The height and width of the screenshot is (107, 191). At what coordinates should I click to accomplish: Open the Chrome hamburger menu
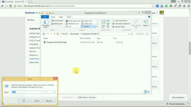click(x=189, y=6)
